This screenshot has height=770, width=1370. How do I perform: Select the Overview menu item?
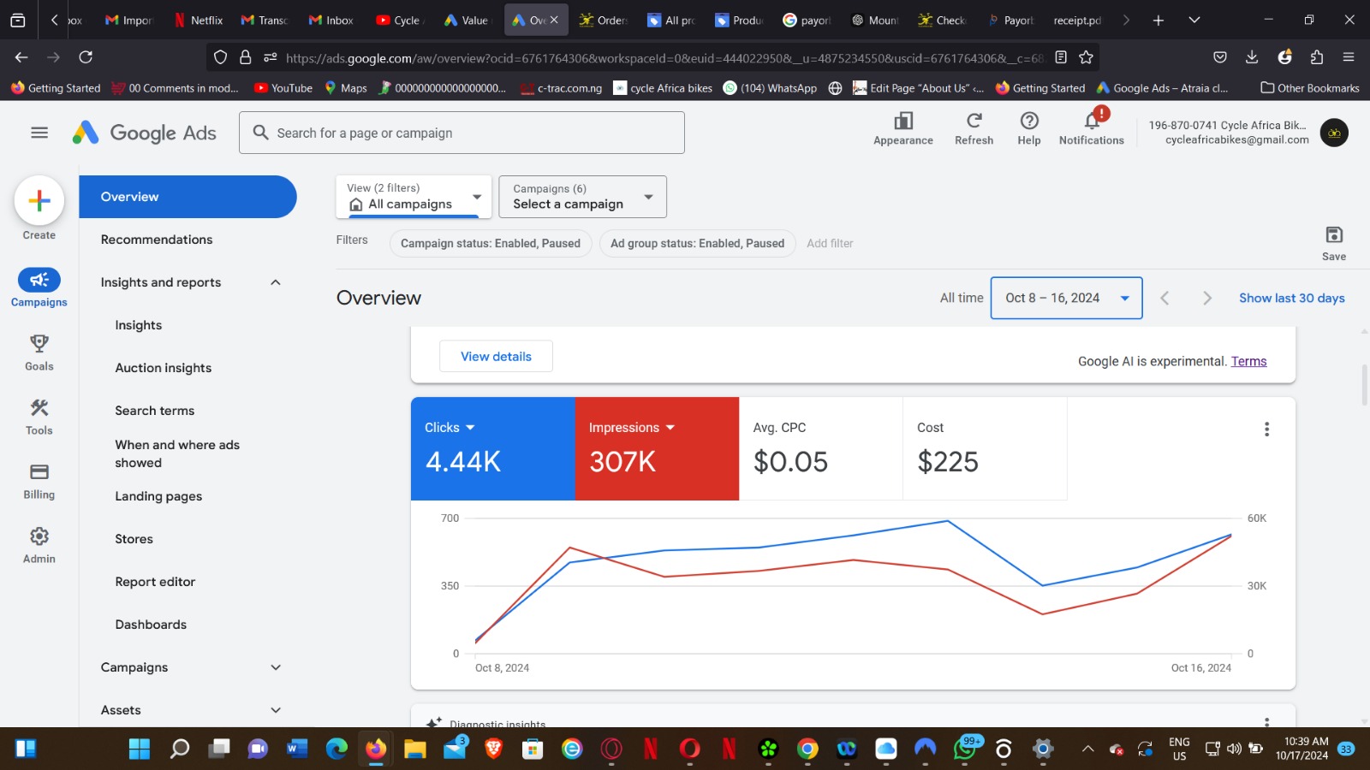[188, 197]
